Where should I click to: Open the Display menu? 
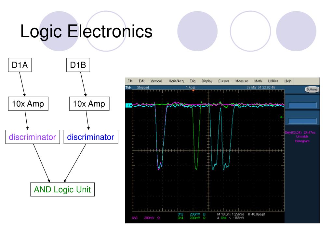(207, 81)
